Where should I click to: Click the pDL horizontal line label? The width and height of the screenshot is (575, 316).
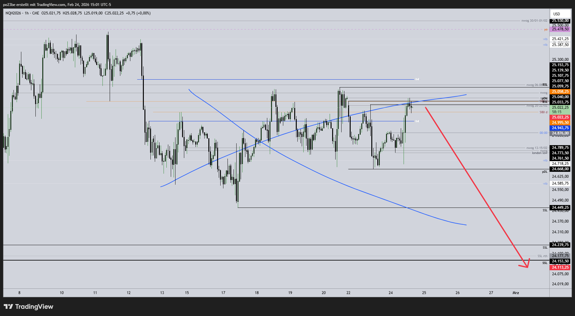[x=544, y=172]
